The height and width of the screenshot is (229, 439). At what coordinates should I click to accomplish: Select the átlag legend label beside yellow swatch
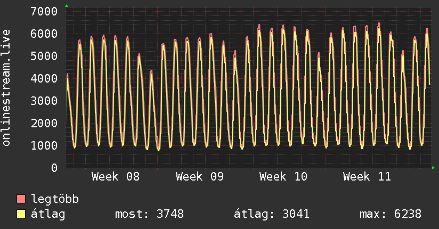(x=48, y=215)
